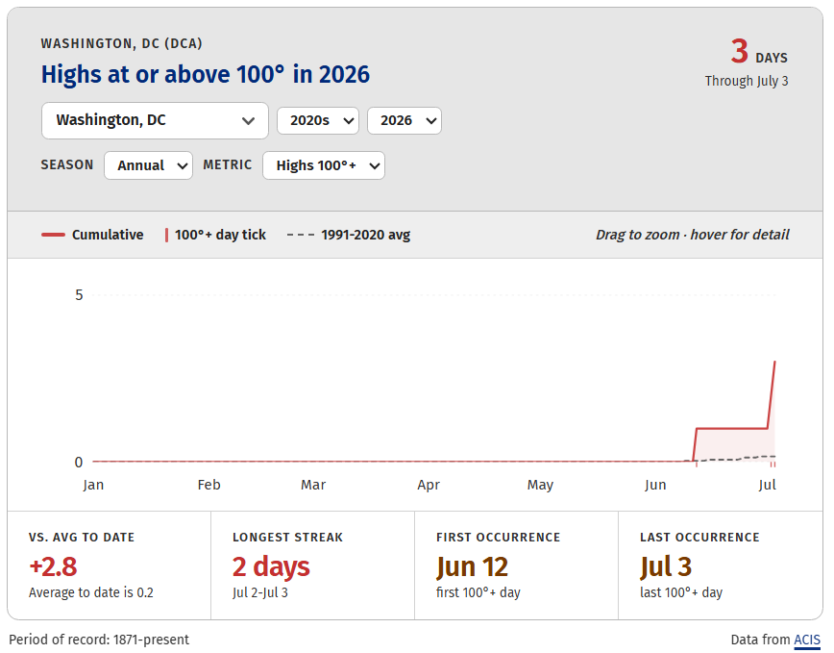Click the '2 days' longest streak value
834x653 pixels.
[271, 566]
